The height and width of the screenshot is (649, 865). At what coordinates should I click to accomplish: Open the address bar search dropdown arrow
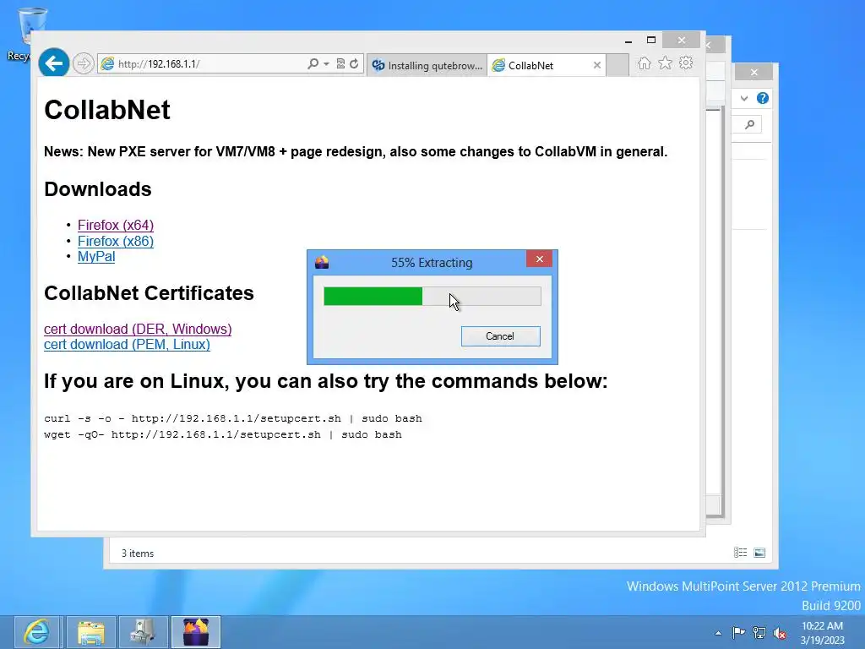click(x=327, y=64)
